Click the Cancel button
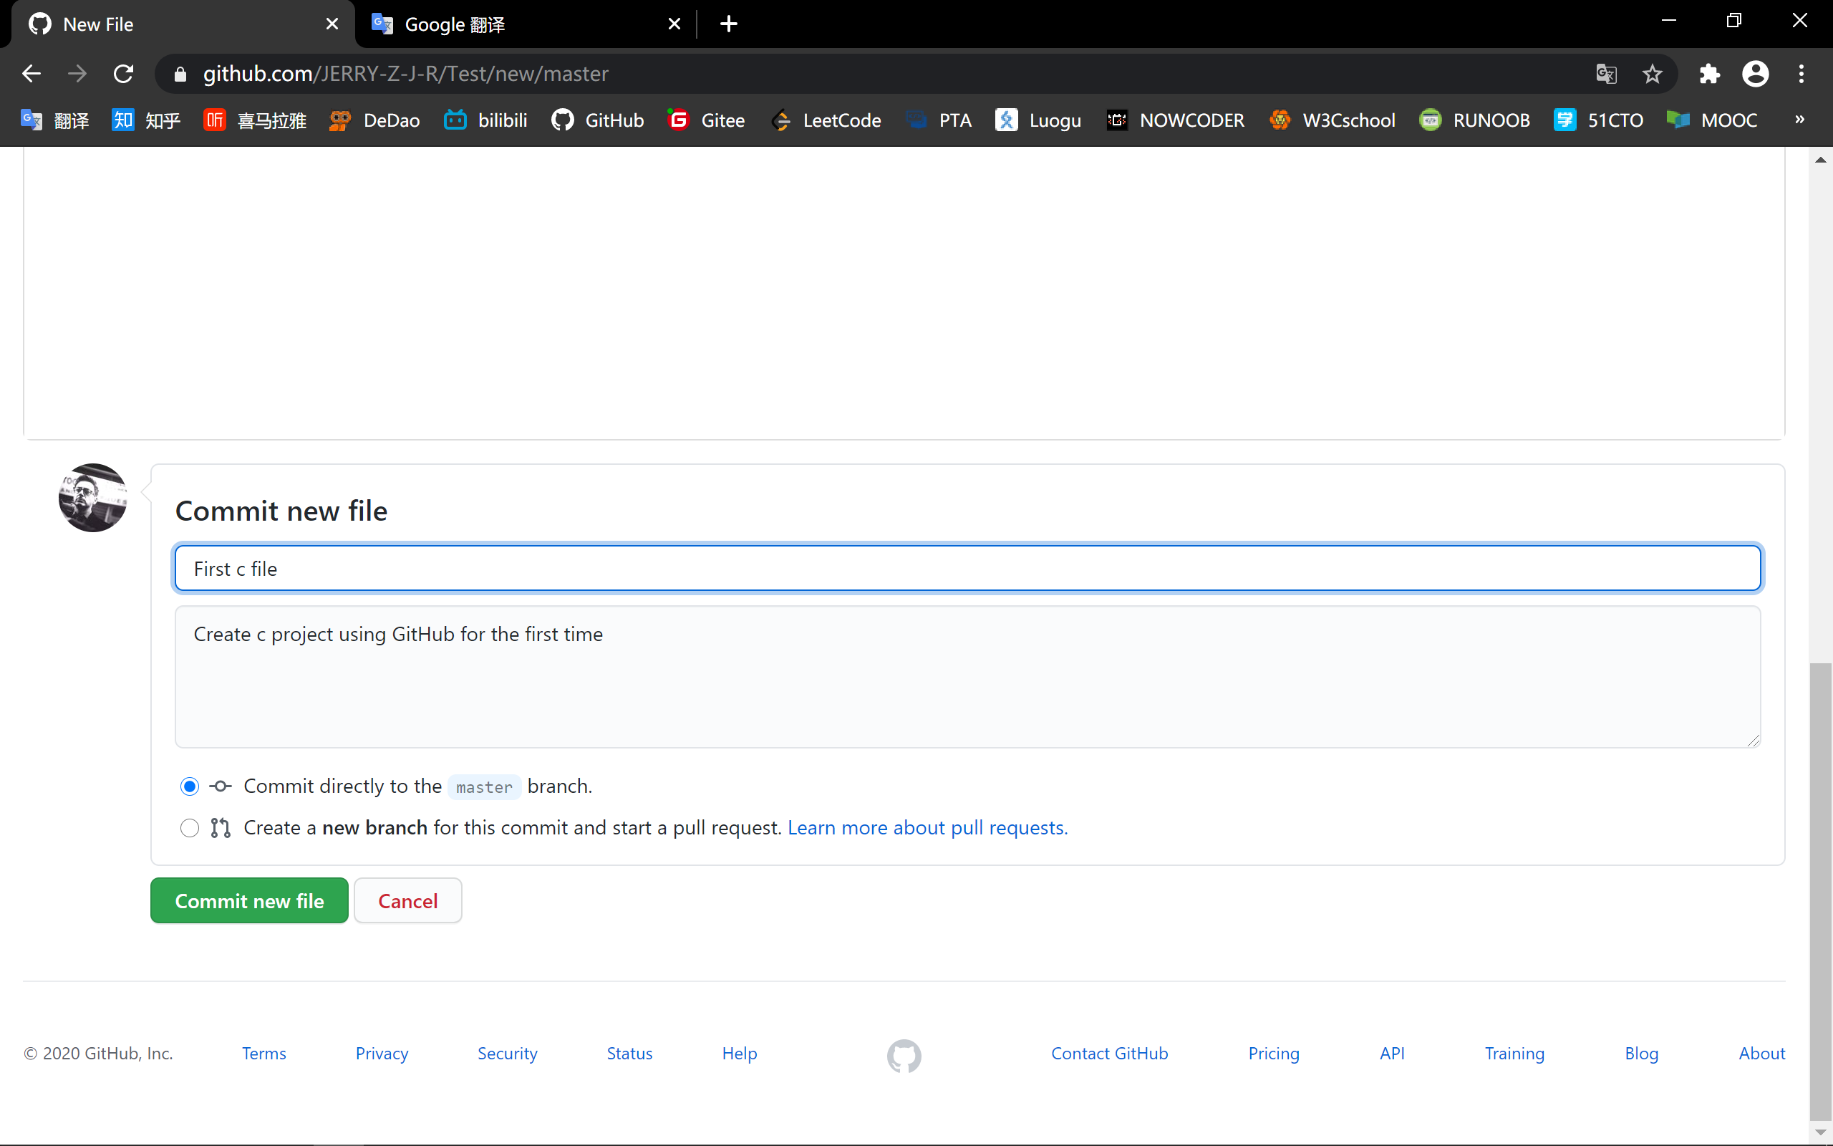 coord(407,900)
